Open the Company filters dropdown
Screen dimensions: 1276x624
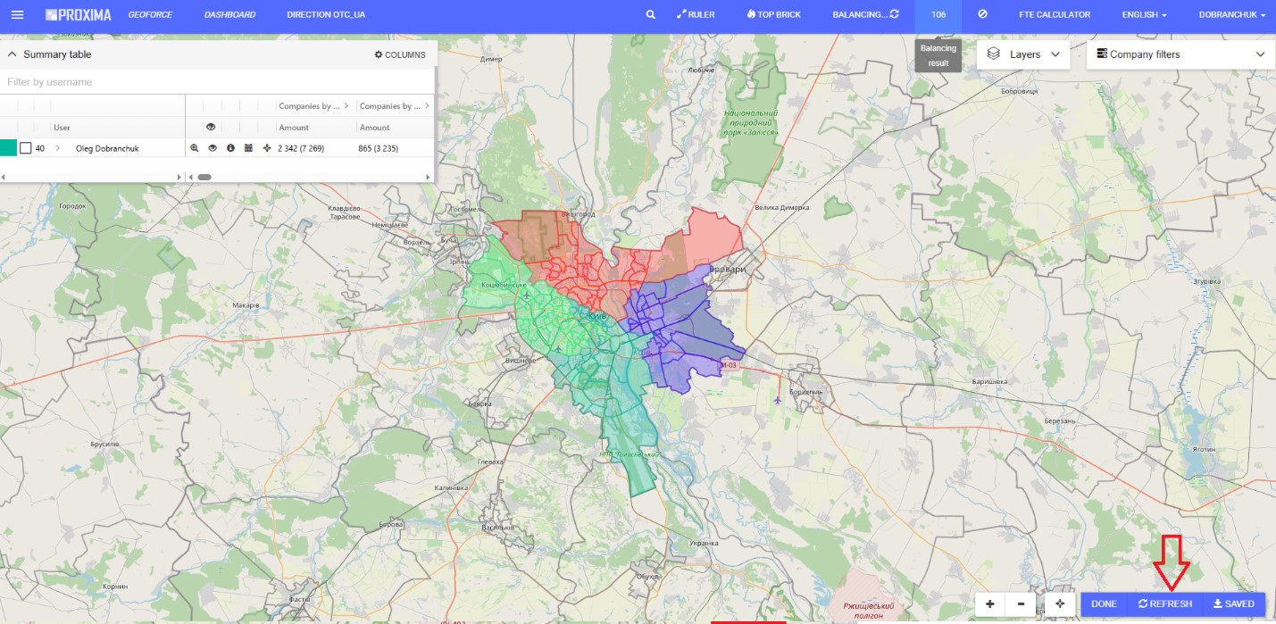tap(1180, 54)
